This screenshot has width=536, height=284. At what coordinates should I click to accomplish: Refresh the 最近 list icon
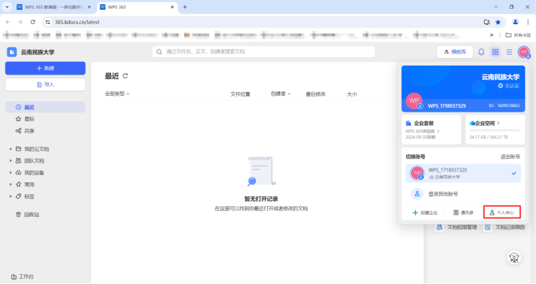pyautogui.click(x=125, y=76)
